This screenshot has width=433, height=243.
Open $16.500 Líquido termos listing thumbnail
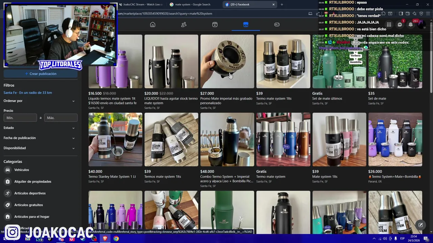[115, 61]
